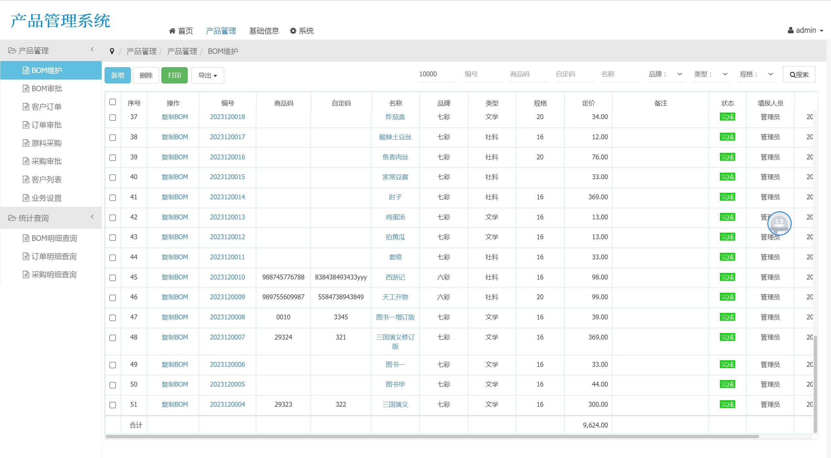The height and width of the screenshot is (458, 831).
Task: Click the folder icon beside 统计查询
Action: point(12,218)
